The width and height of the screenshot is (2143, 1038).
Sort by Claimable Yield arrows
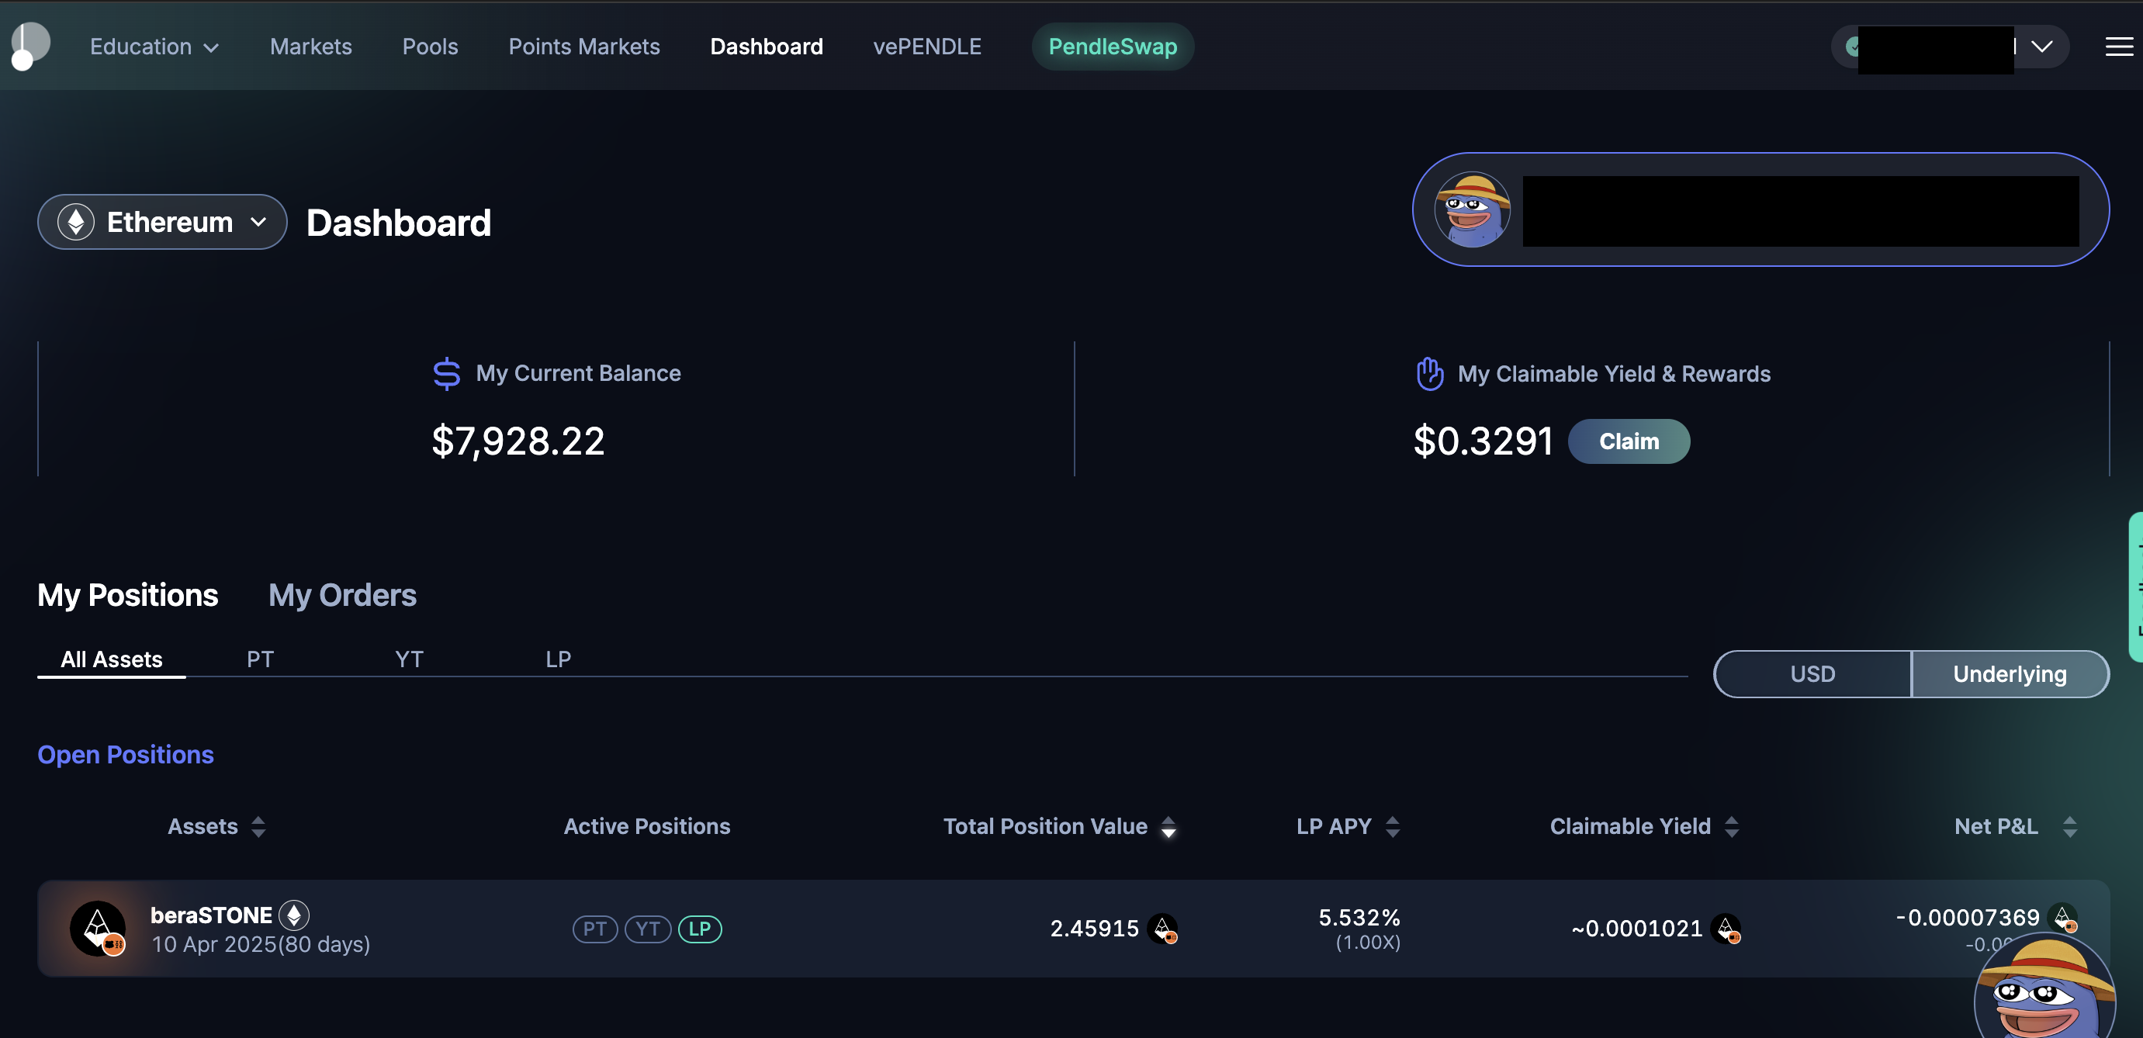click(1731, 827)
